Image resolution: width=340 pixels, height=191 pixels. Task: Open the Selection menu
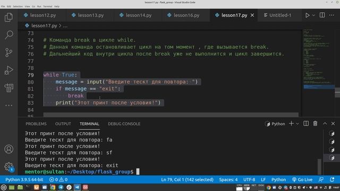coord(18,6)
